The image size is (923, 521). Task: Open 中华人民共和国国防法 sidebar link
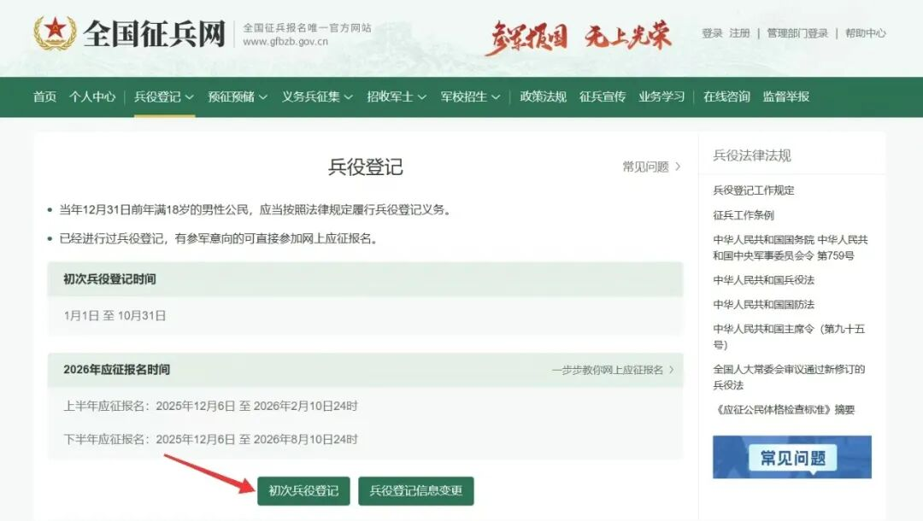point(763,304)
